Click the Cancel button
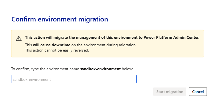The width and height of the screenshot is (218, 107). pyautogui.click(x=198, y=92)
